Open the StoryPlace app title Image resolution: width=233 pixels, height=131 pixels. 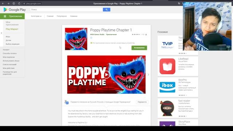(x=184, y=122)
